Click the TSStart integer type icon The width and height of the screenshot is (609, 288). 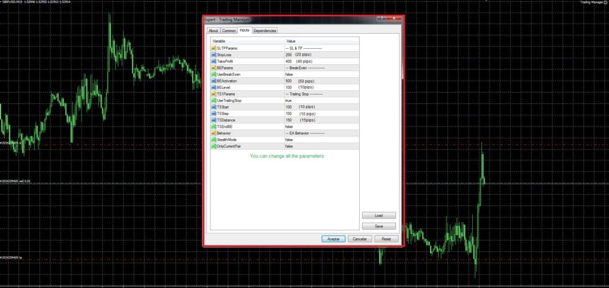pos(214,107)
